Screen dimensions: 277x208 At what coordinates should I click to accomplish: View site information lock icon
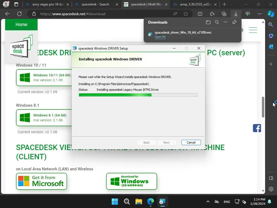[x=34, y=14]
